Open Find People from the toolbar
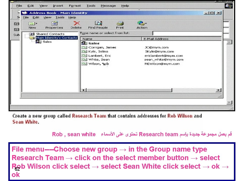The width and height of the screenshot is (242, 181). tap(98, 25)
